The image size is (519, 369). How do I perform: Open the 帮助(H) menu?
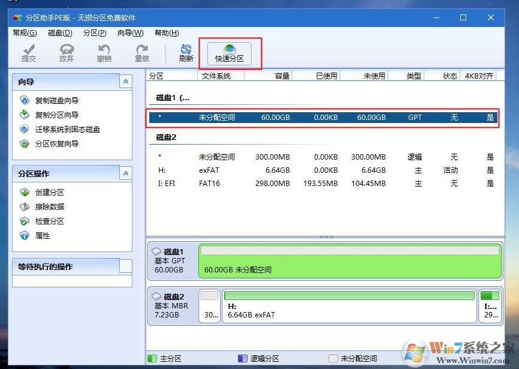[166, 33]
